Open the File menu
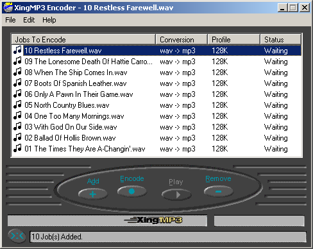 click(x=10, y=20)
